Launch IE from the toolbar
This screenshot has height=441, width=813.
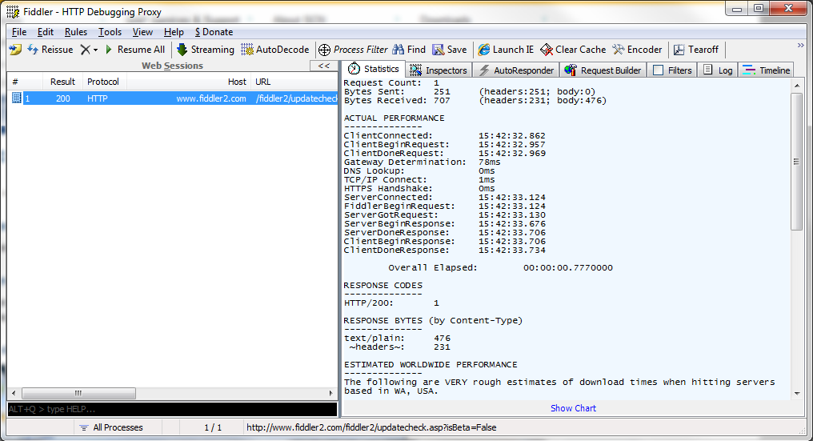(x=506, y=50)
